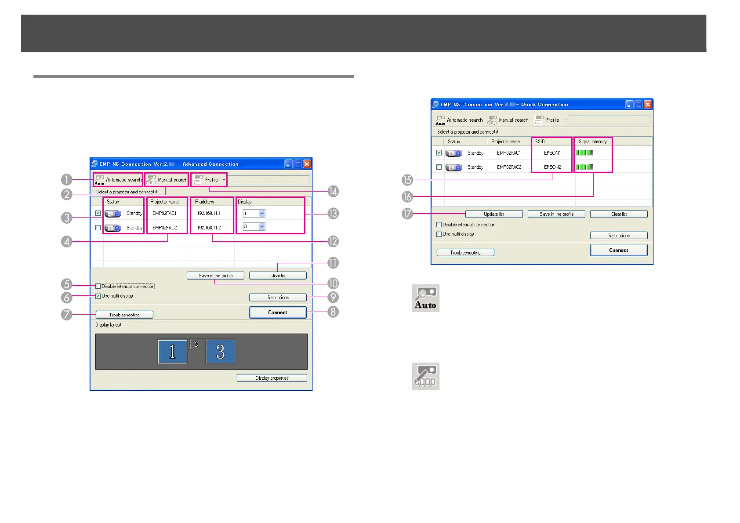Check EMP02FAC1 row checkbox in Quick Connection
This screenshot has width=740, height=523.
[439, 153]
